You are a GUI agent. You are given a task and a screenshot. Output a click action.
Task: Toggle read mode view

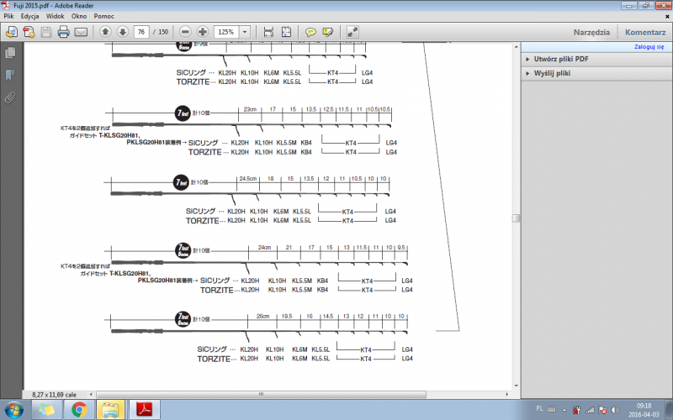click(352, 32)
